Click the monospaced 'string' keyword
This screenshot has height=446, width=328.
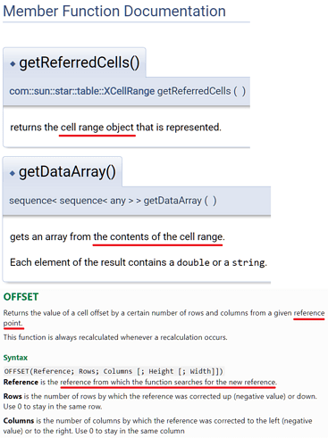pos(248,262)
